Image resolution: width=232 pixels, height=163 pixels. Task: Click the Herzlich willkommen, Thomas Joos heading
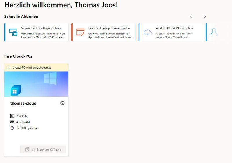pos(61,5)
